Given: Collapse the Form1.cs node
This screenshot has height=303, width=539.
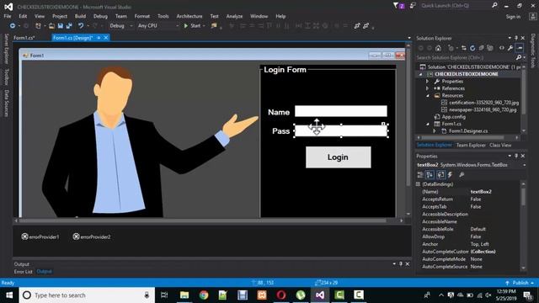Looking at the screenshot, I should (428, 124).
